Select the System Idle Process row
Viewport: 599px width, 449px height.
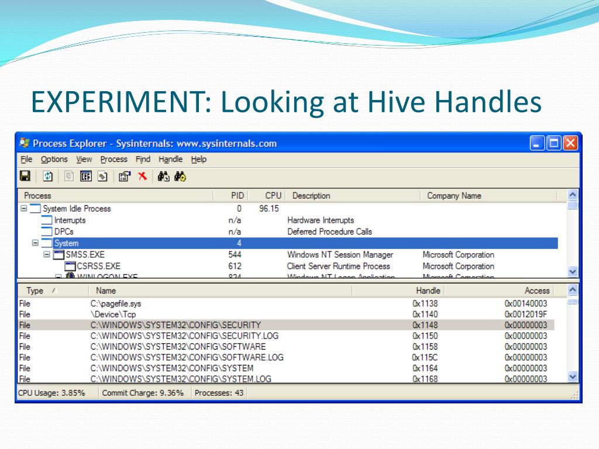click(288, 209)
